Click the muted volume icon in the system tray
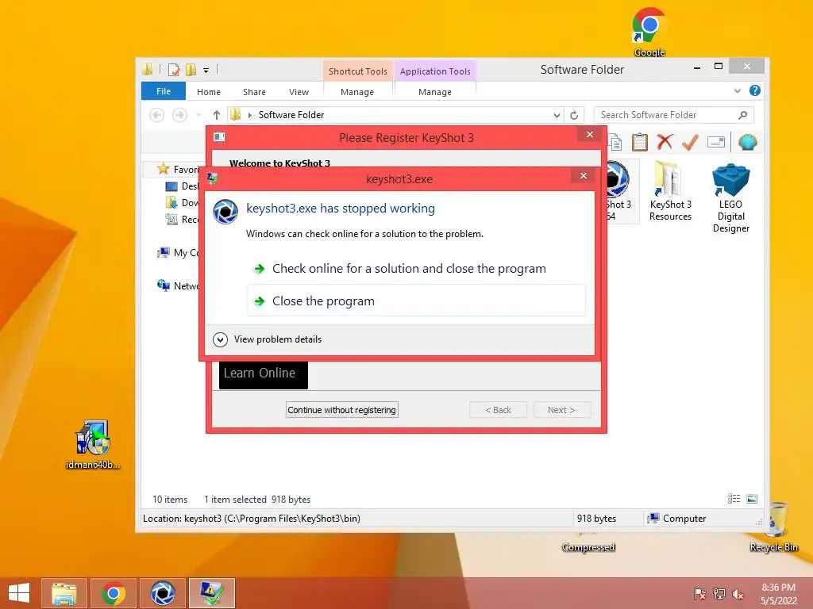Screen dimensions: 813x609 738,594
